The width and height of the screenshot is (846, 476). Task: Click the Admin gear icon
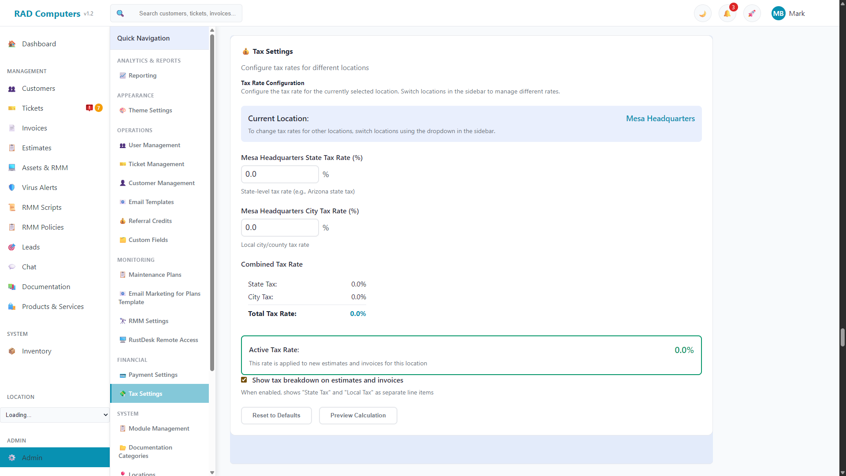11,457
